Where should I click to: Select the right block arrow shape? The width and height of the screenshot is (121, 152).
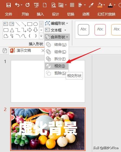tap(29, 30)
